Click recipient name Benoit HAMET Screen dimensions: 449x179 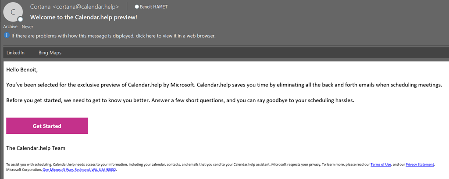(x=153, y=7)
